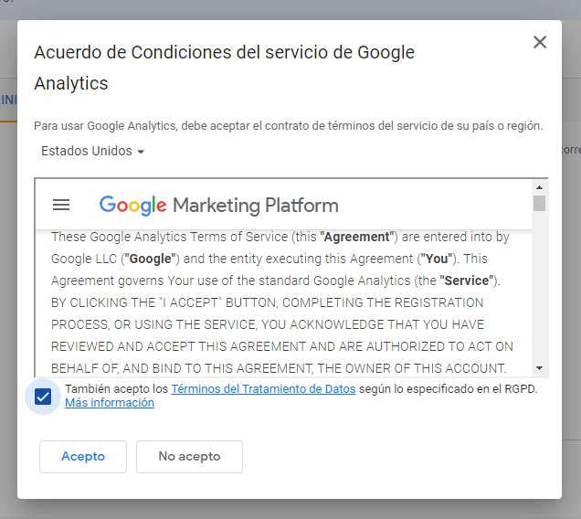Screen dimensions: 581x519
Task: Close the terms of service dialog
Action: pyautogui.click(x=540, y=42)
